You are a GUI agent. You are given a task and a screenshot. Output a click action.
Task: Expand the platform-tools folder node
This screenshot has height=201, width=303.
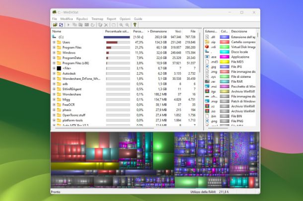(x=54, y=120)
